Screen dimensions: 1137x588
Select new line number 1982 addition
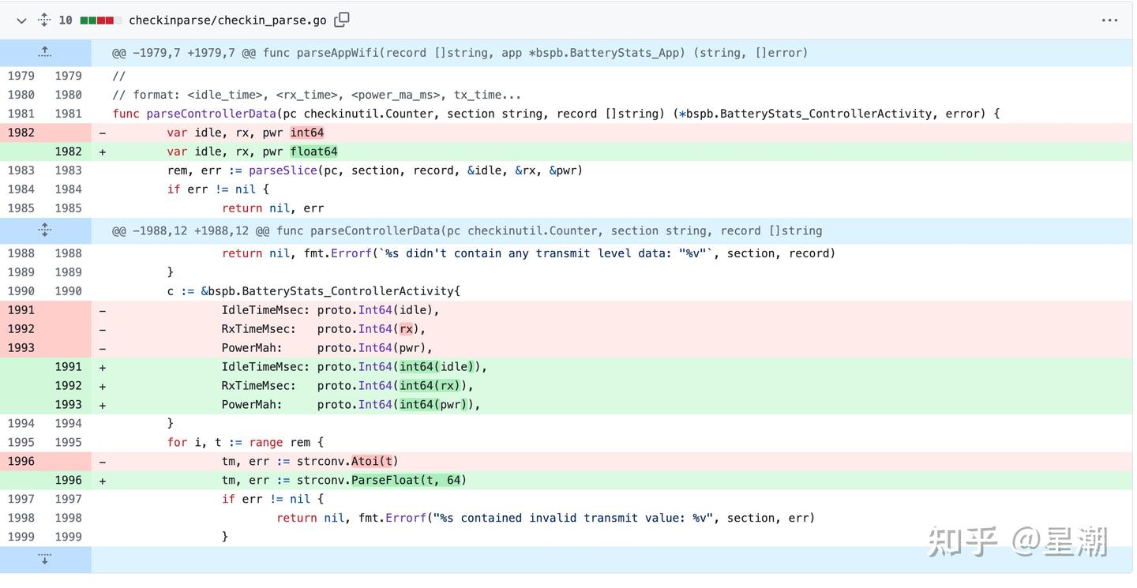[69, 152]
